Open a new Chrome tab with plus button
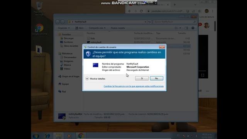This screenshot has width=247, height=139. click(174, 5)
